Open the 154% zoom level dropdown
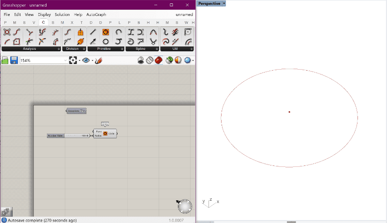This screenshot has height=223, width=387. [65, 60]
